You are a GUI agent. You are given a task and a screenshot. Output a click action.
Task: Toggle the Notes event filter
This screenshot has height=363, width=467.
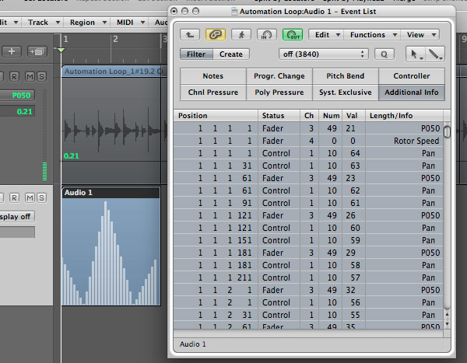(x=213, y=76)
